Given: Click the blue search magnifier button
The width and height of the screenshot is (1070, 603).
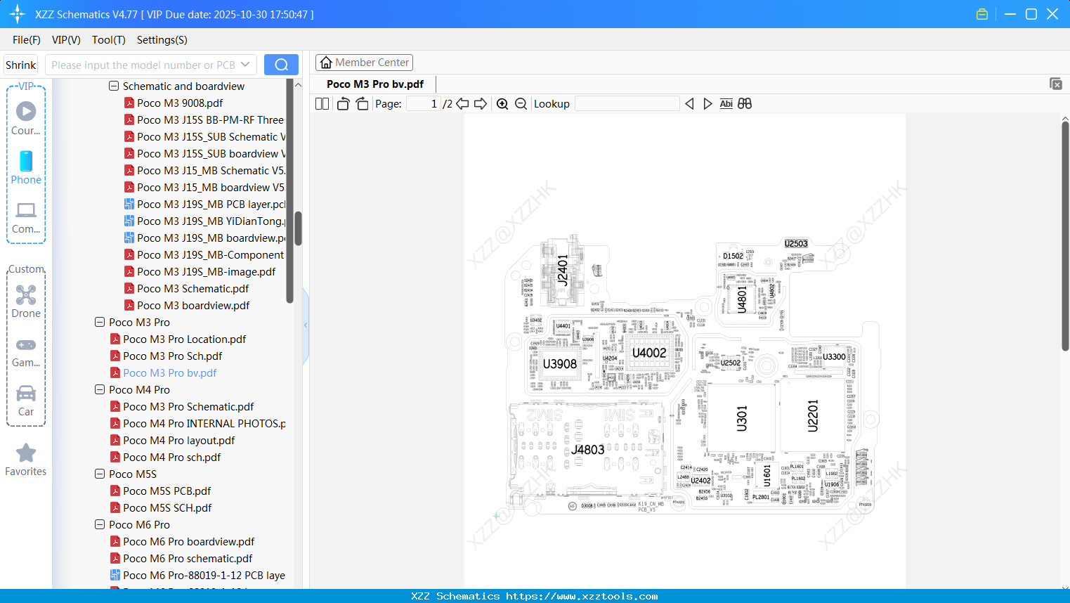Looking at the screenshot, I should 281,65.
